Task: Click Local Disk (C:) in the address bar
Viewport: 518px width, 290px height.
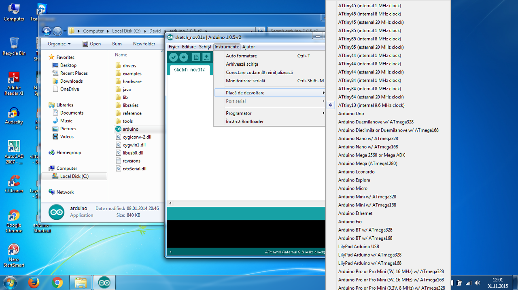Action: [x=126, y=31]
